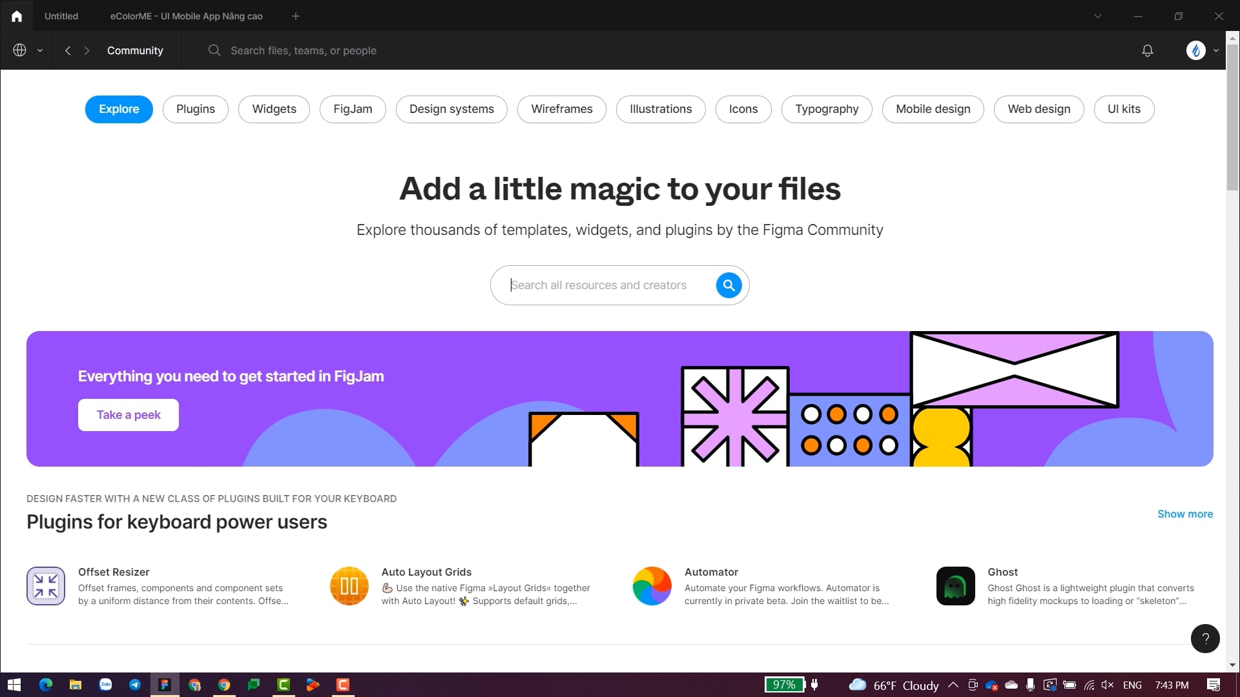Open the Figma home icon
1240x697 pixels.
[17, 16]
